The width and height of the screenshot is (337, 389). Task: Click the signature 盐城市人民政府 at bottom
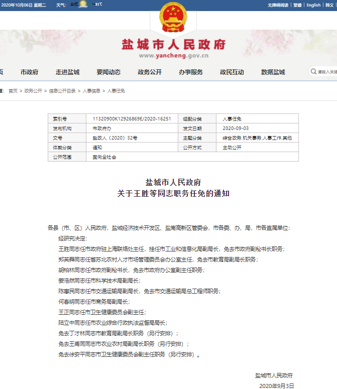[274, 375]
